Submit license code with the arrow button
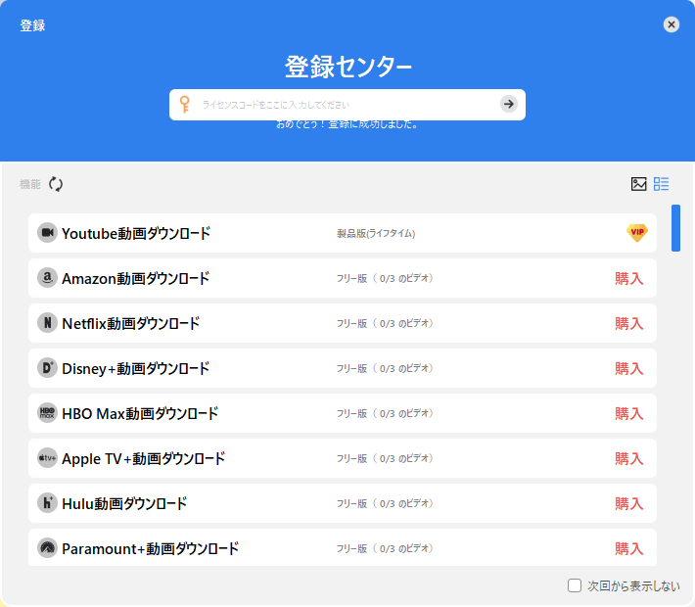This screenshot has height=607, width=695. tap(509, 104)
